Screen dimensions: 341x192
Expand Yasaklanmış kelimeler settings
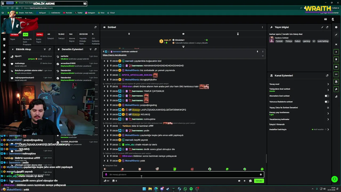point(328,119)
